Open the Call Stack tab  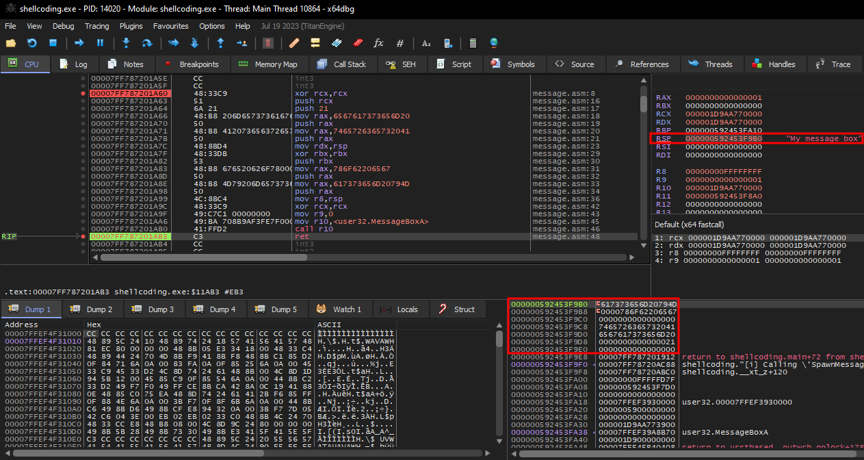342,64
